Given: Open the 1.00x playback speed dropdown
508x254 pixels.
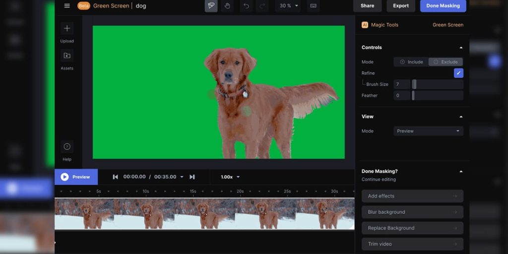Looking at the screenshot, I should [230, 177].
